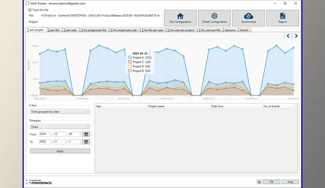Go to previous chart period arrow

(288, 36)
